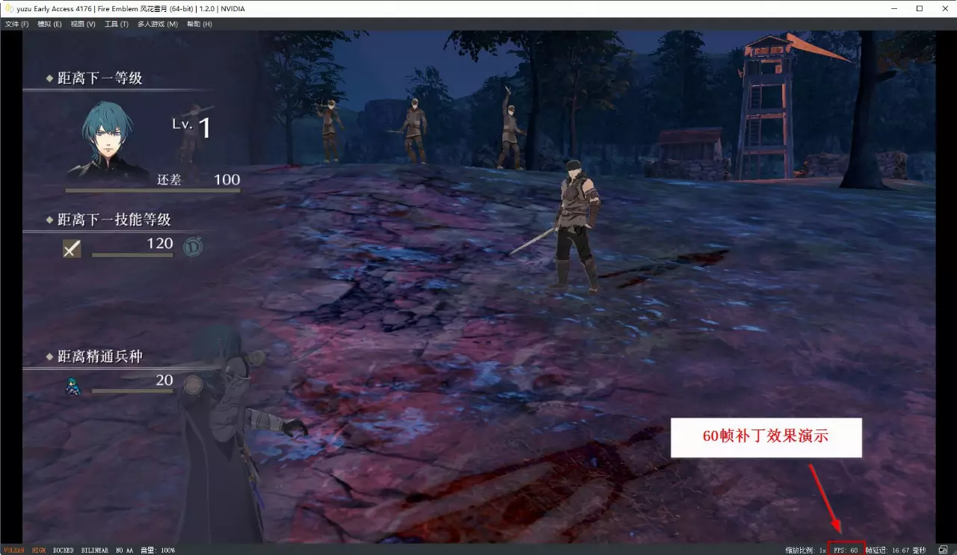Click the FPS: 60 counter
Image resolution: width=957 pixels, height=555 pixels.
click(846, 550)
